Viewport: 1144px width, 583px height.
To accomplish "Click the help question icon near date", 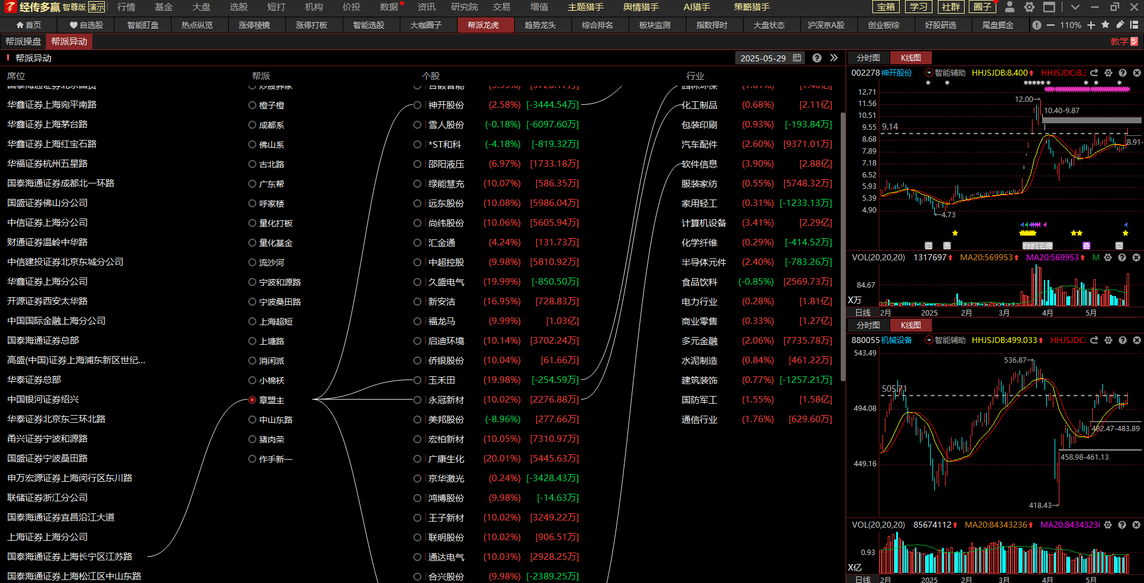I will (x=817, y=58).
